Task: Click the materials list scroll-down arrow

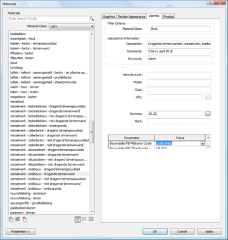Action: click(x=92, y=211)
